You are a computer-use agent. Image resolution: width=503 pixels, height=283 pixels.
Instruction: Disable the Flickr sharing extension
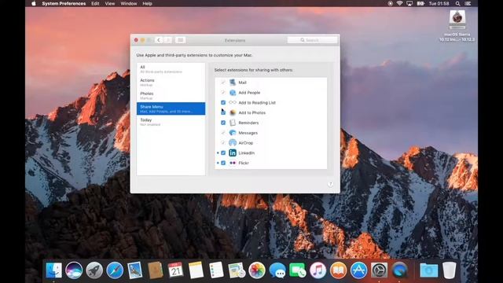click(x=223, y=163)
